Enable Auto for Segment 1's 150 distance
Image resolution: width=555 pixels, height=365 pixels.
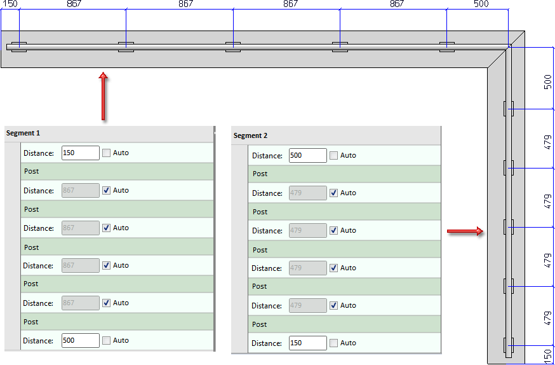(x=107, y=153)
